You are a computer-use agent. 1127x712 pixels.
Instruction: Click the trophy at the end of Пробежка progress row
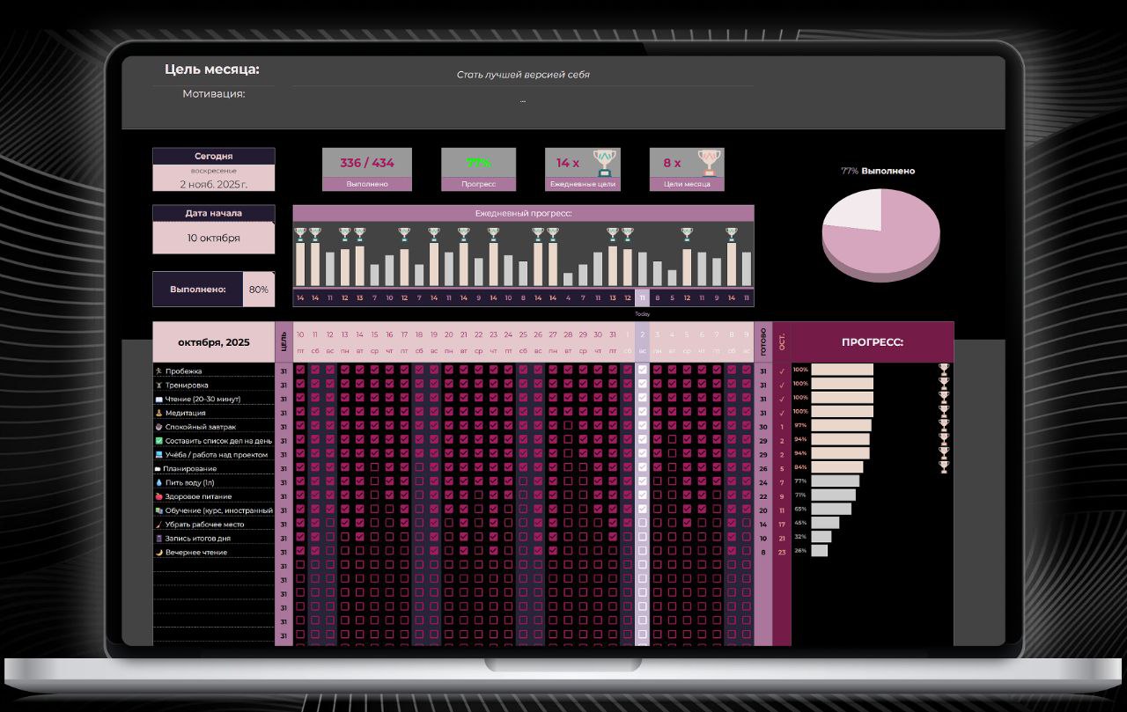(x=944, y=370)
